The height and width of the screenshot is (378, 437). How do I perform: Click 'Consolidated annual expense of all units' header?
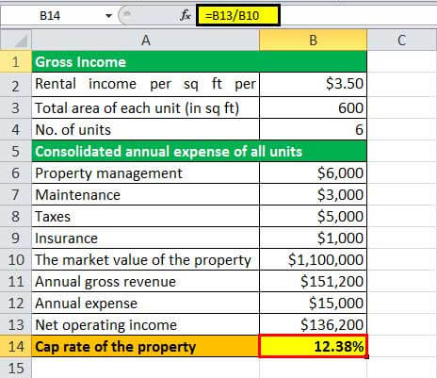coord(199,151)
